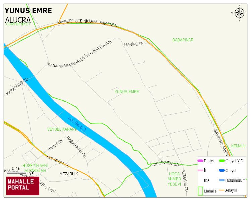Click the full BAYBURT ŞEBİNKARAHİSAR YOLU road label
Image resolution: width=251 pixels, height=201 pixels.
click(87, 23)
